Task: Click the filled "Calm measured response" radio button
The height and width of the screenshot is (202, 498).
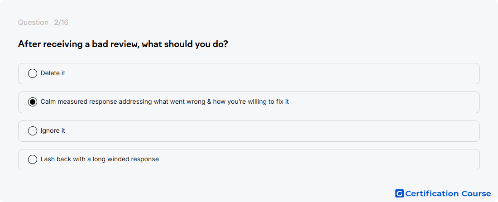Action: (x=33, y=102)
